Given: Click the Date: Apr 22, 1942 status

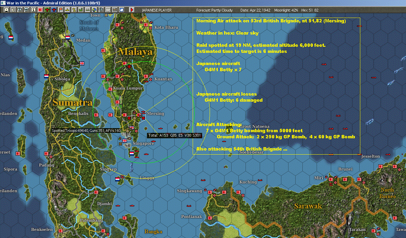Looking at the screenshot, I should (255, 10).
